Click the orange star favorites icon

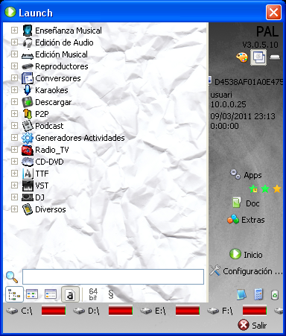pyautogui.click(x=277, y=189)
